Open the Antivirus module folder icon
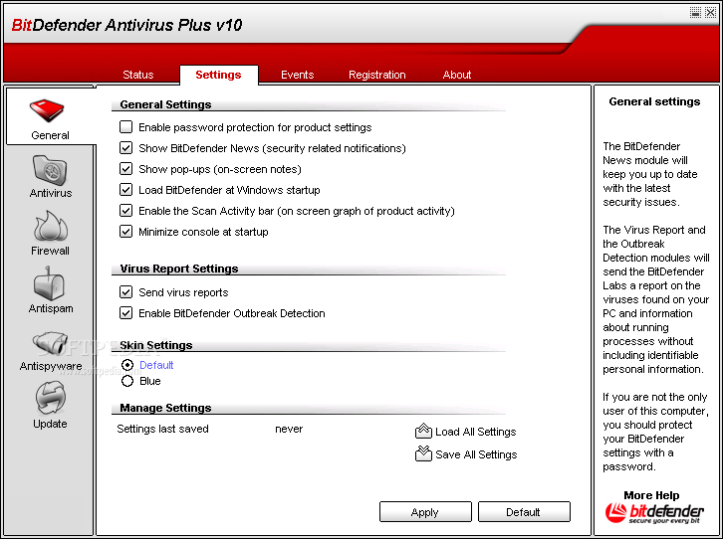This screenshot has height=539, width=723. click(x=50, y=169)
